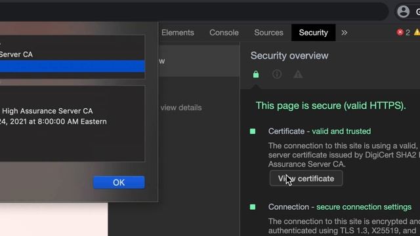
Task: Select the highlighted blue certificate row
Action: 72,66
